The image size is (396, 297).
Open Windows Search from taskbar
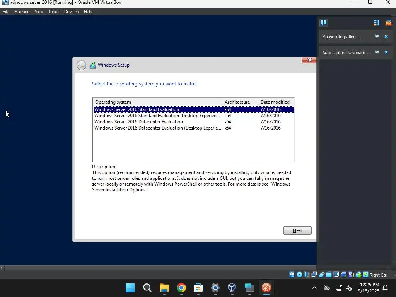[x=147, y=288]
